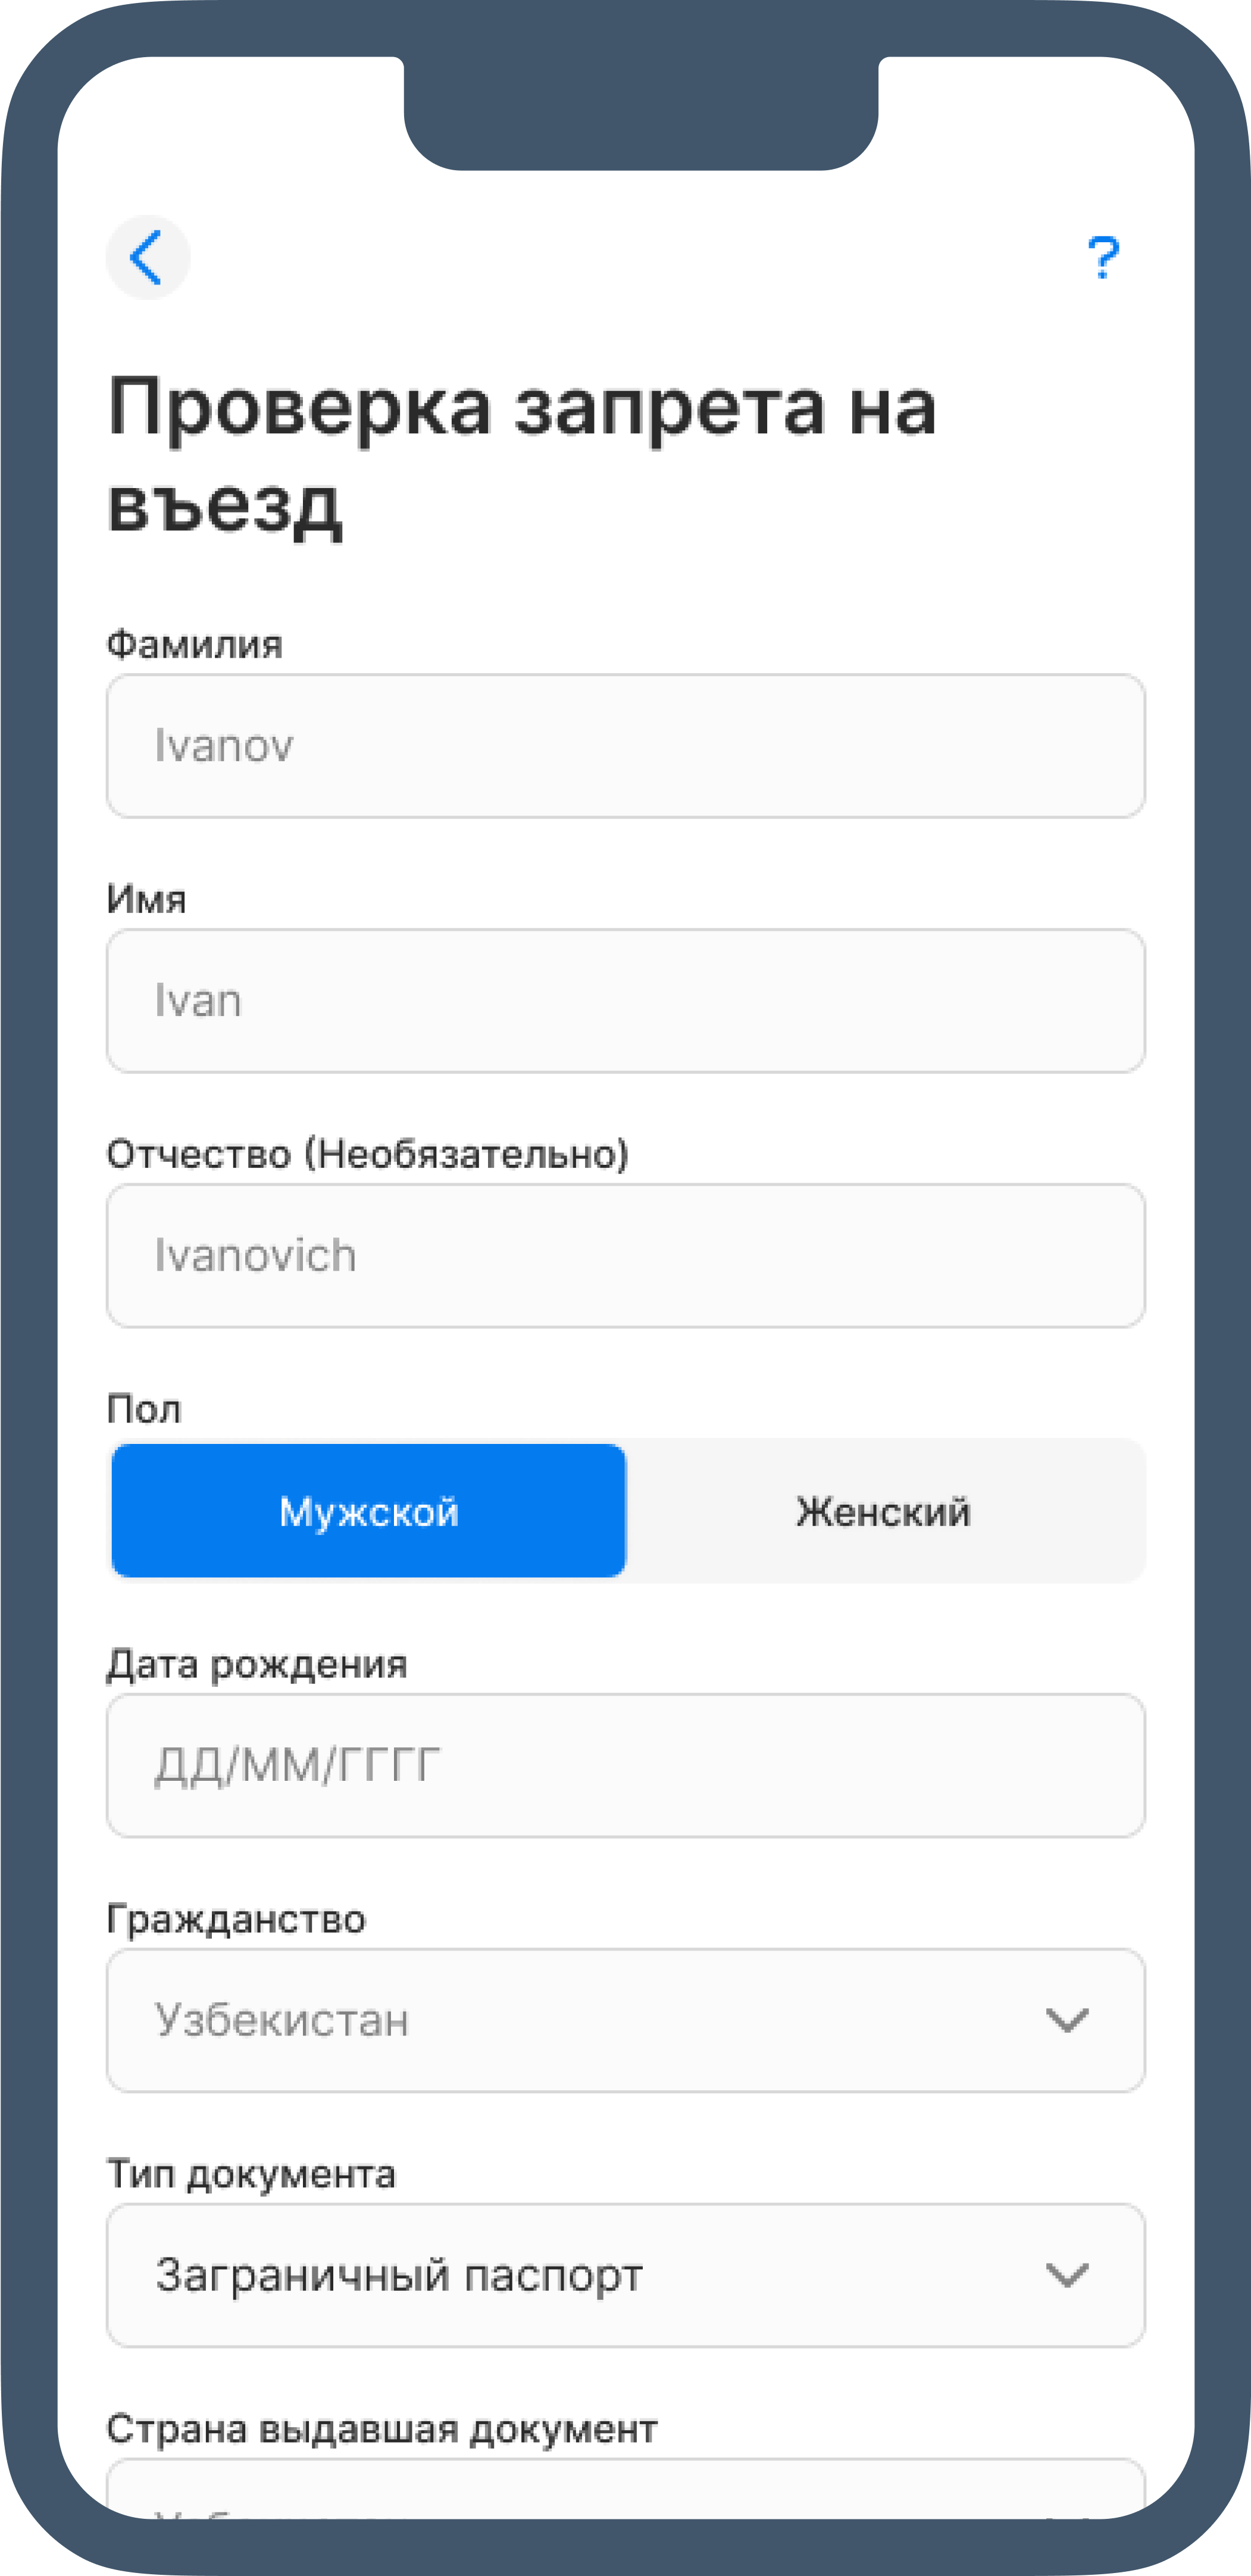Open the partially visible Страна выдавшая документ dropdown

click(625, 2489)
